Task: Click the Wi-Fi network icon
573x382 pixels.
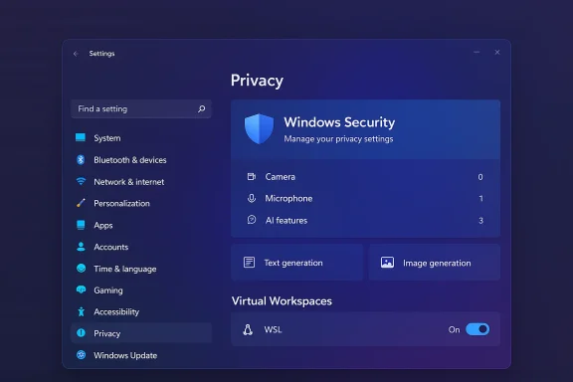Action: pyautogui.click(x=81, y=181)
